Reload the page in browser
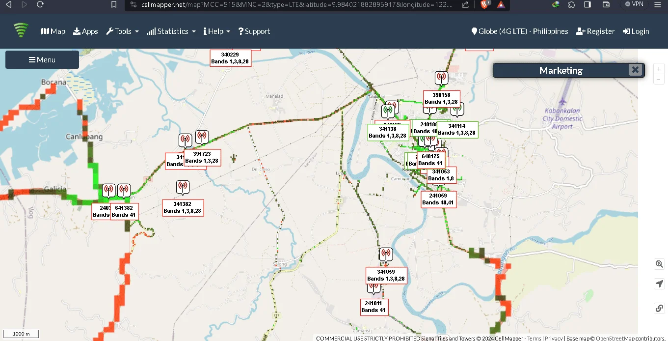This screenshot has width=668, height=341. [x=40, y=4]
